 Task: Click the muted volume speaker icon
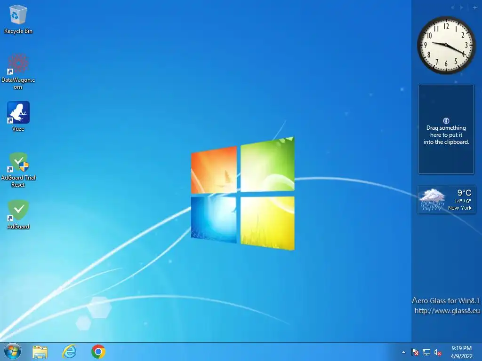tap(437, 352)
